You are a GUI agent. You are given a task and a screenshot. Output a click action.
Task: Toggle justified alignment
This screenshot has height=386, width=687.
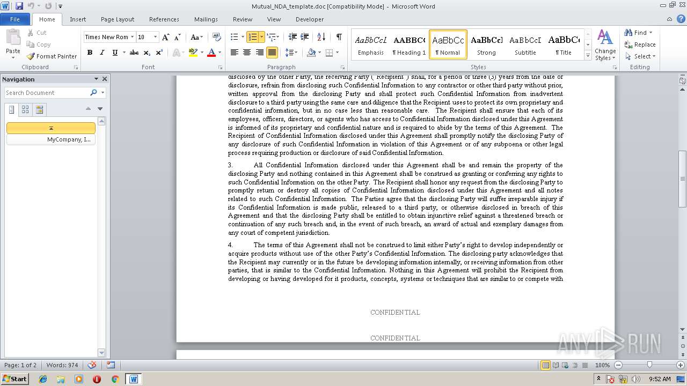pyautogui.click(x=272, y=53)
